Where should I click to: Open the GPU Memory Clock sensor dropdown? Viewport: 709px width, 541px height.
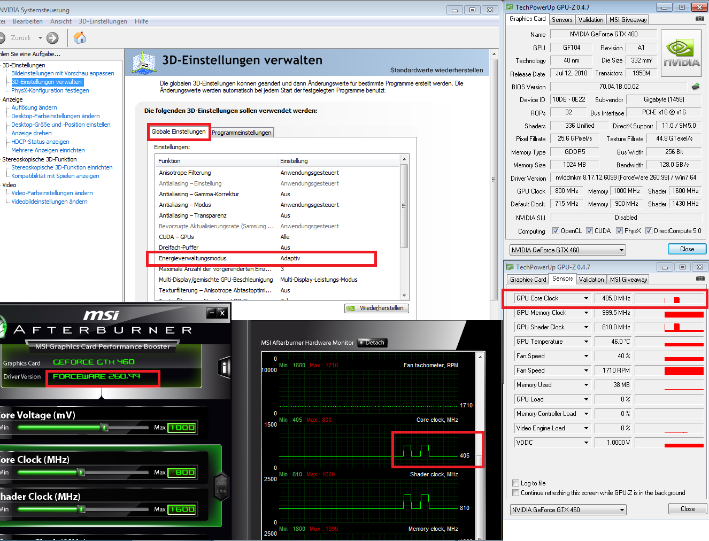tap(586, 313)
